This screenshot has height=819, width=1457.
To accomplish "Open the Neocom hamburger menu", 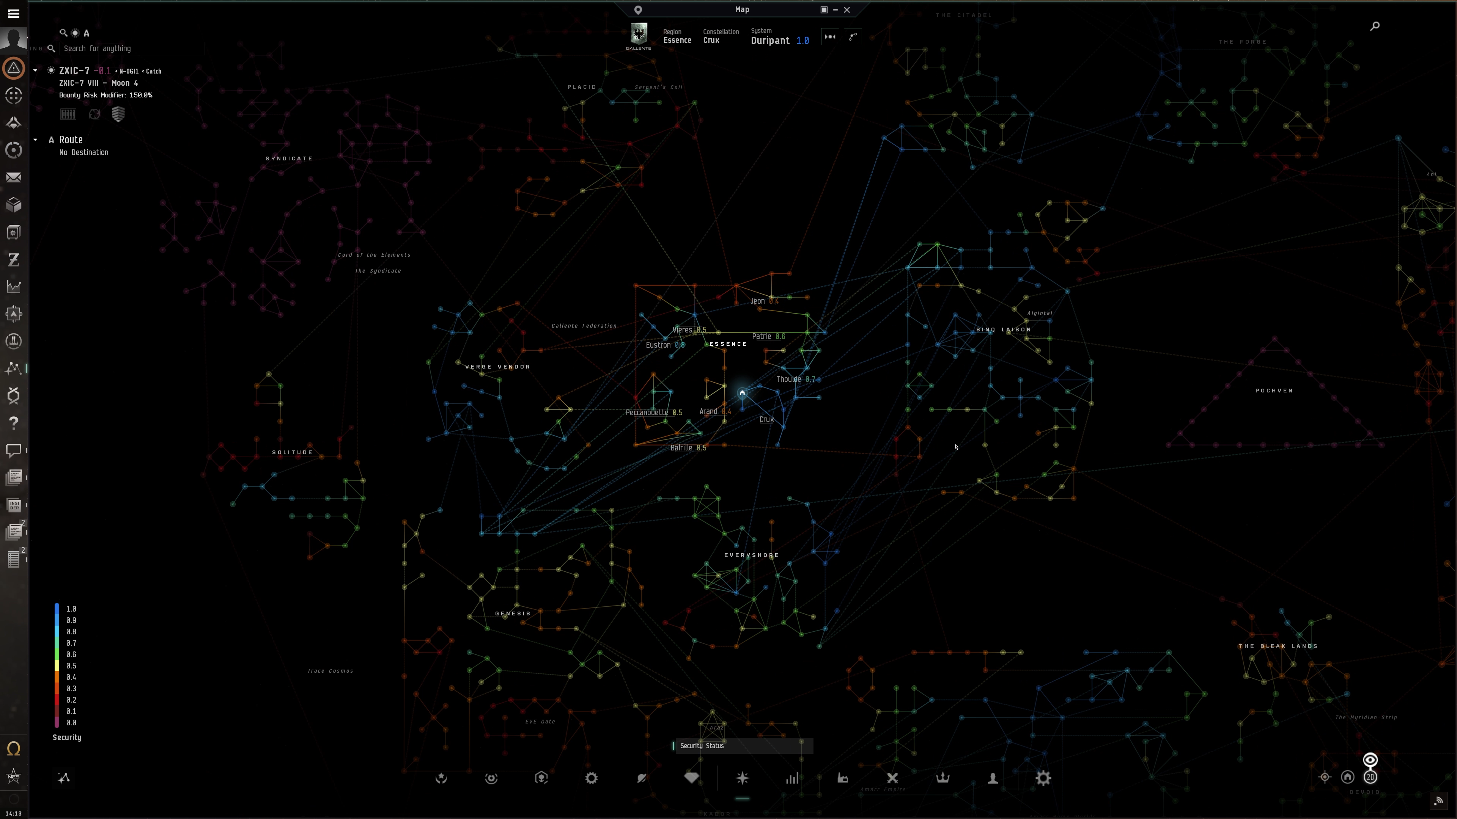I will point(14,14).
